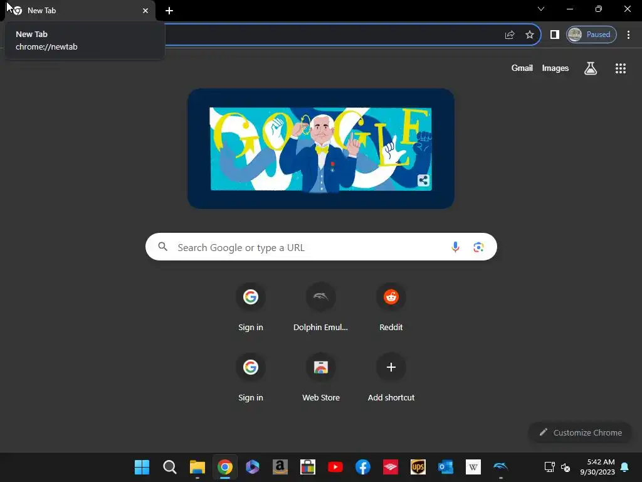Open YouTube taskbar icon
642x482 pixels.
tap(335, 467)
